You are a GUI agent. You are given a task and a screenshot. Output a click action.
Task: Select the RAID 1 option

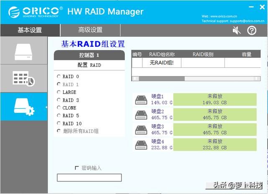coord(59,84)
